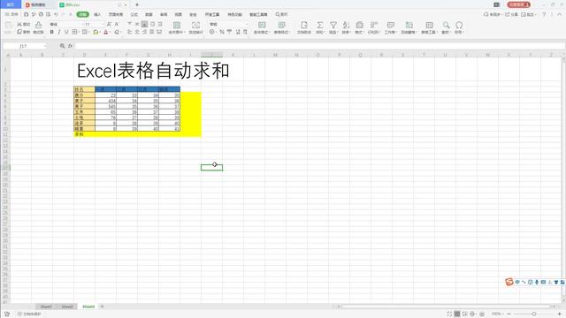Open the font name dropdown
566x318 pixels.
pos(82,24)
